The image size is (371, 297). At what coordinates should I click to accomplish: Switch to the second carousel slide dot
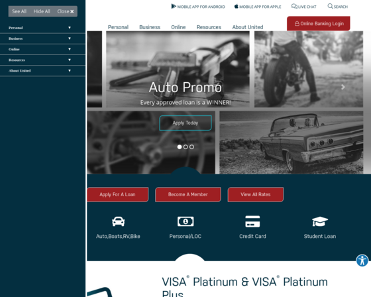click(x=185, y=147)
